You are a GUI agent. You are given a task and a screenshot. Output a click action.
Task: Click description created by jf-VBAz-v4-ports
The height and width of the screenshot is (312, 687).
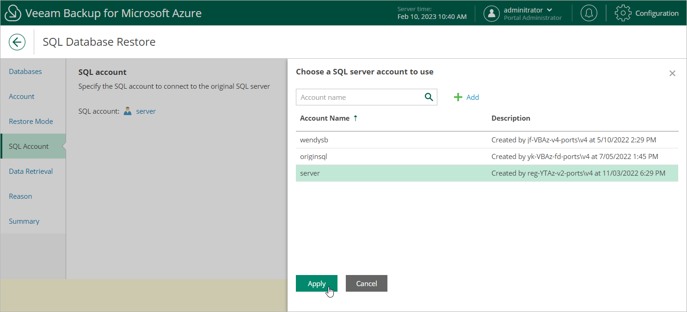pos(574,140)
